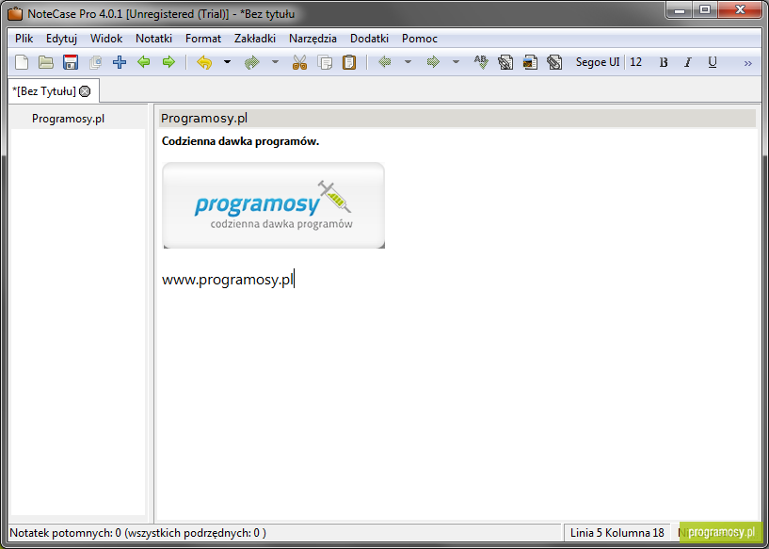Viewport: 769px width, 549px height.
Task: Open the Notatki menu
Action: click(154, 39)
